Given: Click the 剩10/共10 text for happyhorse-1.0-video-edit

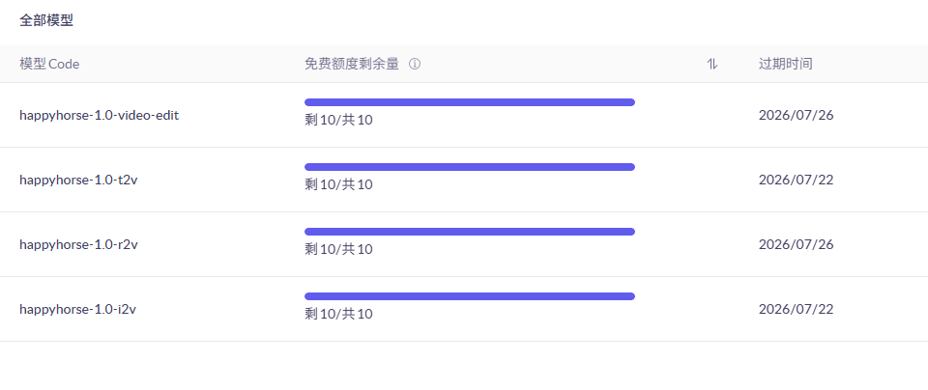Looking at the screenshot, I should click(x=338, y=121).
